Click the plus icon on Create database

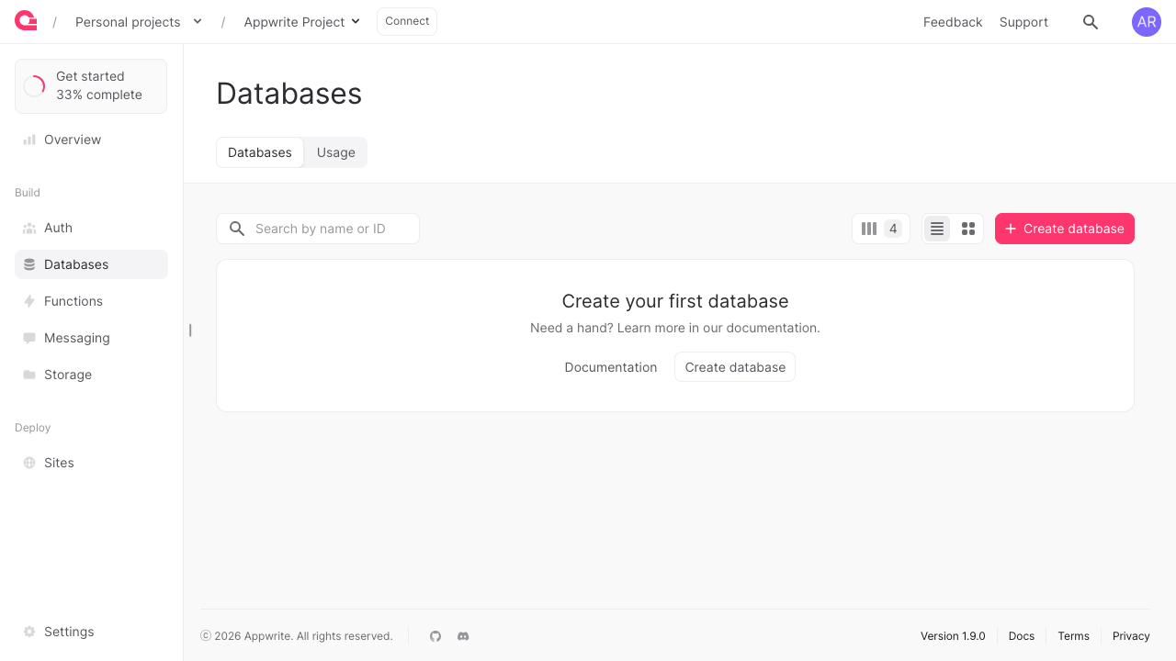click(1011, 229)
